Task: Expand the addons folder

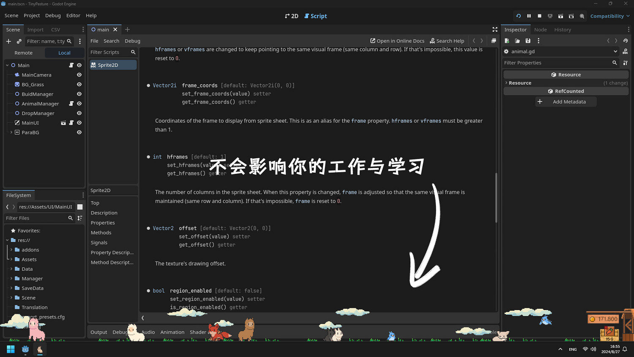Action: pyautogui.click(x=11, y=250)
